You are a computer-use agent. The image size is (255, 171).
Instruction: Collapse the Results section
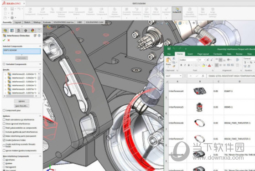tap(40, 70)
